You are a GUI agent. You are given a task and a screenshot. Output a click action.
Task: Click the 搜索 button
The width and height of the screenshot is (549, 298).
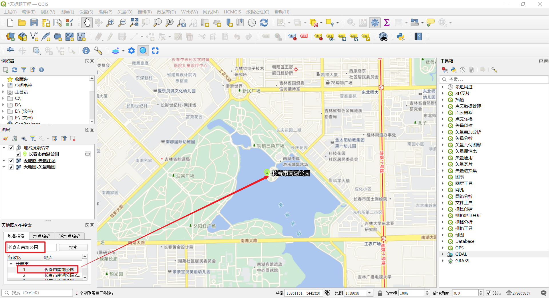(x=73, y=247)
